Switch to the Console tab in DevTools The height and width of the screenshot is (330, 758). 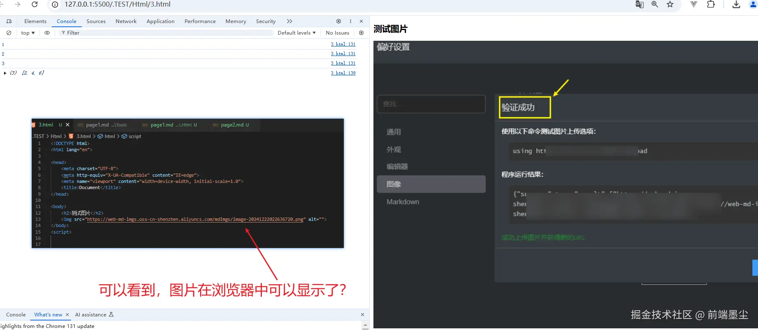click(x=67, y=21)
